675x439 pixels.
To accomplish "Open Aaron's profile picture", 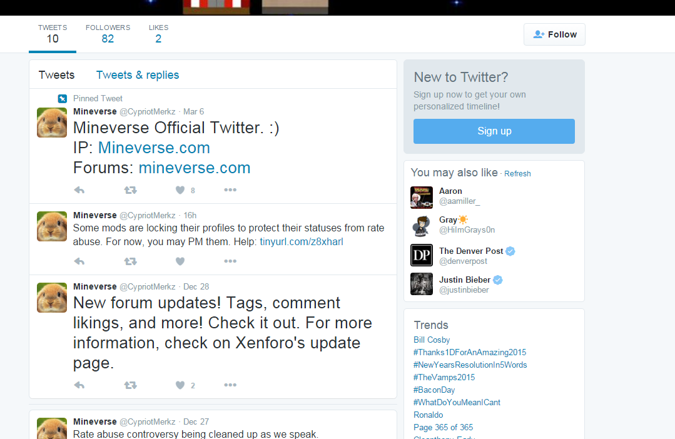I will tap(422, 198).
